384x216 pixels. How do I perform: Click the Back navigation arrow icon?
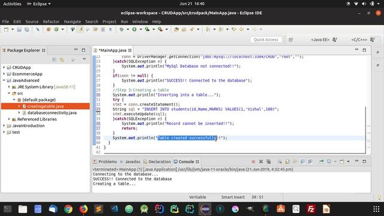coord(241,29)
